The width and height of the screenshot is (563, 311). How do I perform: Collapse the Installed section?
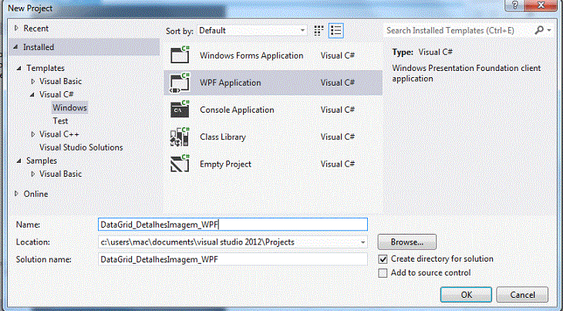click(16, 47)
